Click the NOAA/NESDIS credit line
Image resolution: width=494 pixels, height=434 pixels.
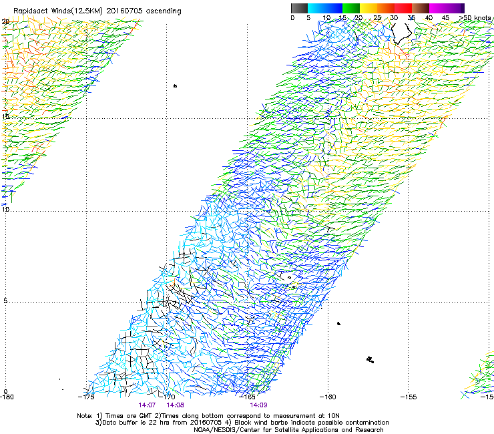pyautogui.click(x=288, y=430)
